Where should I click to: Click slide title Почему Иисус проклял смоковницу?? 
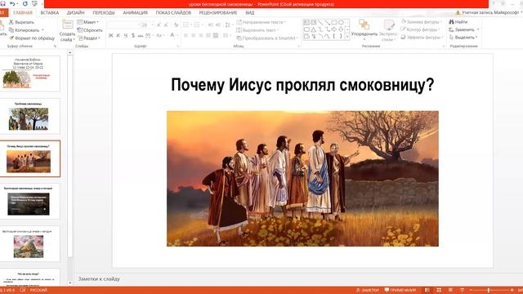302,85
